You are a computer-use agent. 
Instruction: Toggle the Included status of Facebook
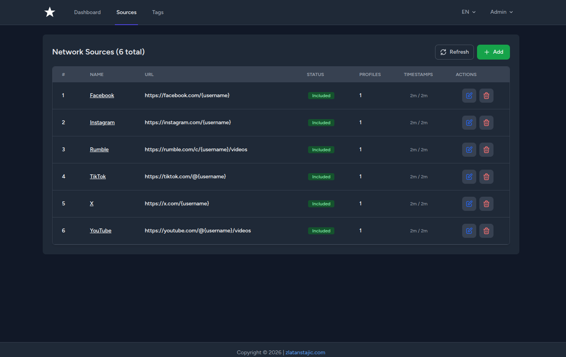(x=321, y=95)
